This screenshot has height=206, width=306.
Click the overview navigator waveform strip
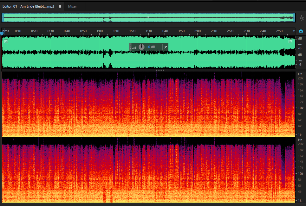point(148,17)
